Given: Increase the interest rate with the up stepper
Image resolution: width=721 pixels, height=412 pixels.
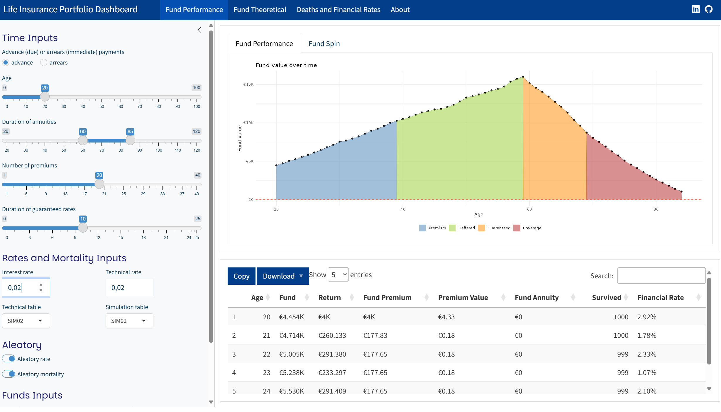Looking at the screenshot, I should tap(41, 285).
